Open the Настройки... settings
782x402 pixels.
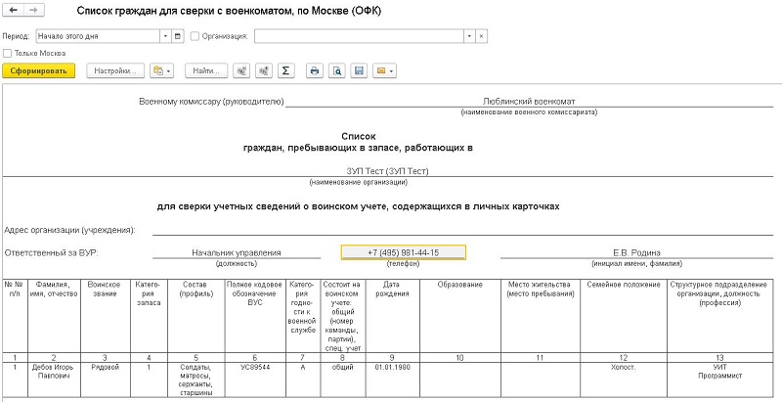click(116, 70)
